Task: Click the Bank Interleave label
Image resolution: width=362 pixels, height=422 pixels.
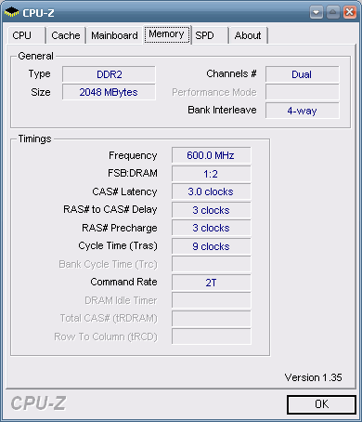Action: coord(222,110)
